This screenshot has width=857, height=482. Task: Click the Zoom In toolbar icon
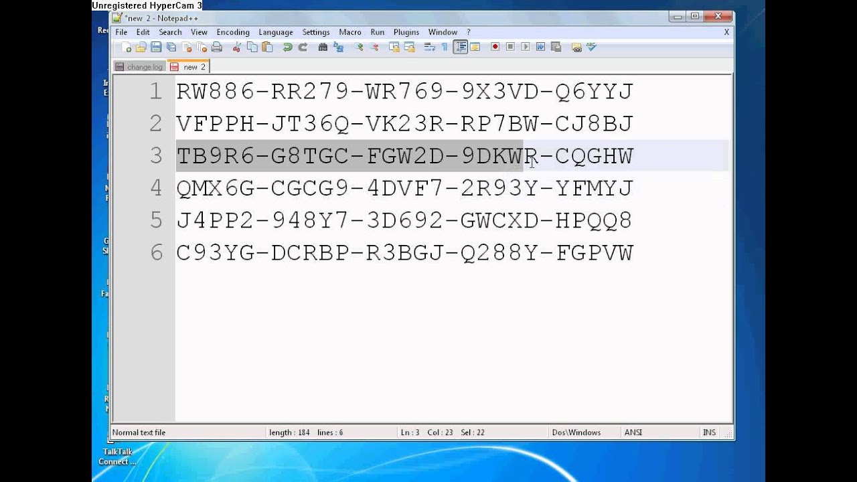[x=358, y=47]
